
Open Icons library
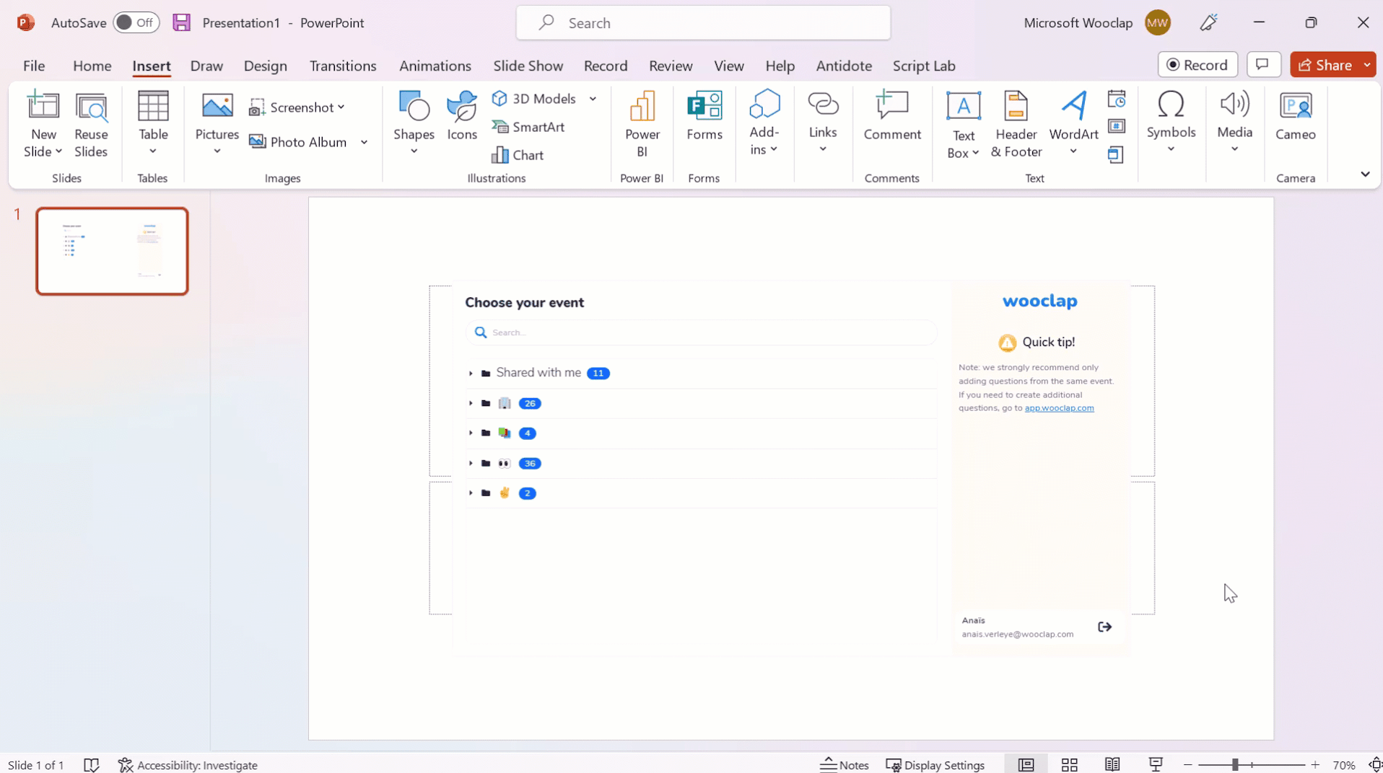click(462, 115)
